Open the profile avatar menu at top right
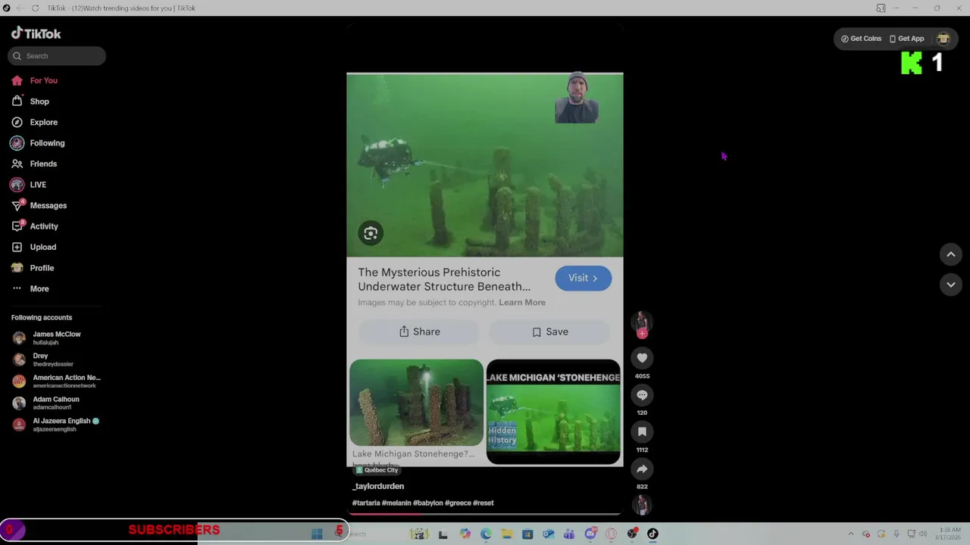 pyautogui.click(x=943, y=39)
